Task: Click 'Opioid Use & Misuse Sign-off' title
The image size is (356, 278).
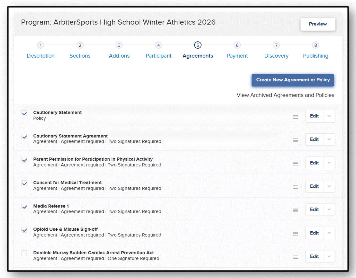Action: pos(65,229)
